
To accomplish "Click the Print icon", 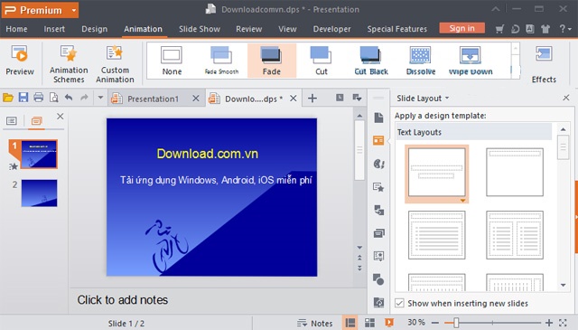I will 38,98.
